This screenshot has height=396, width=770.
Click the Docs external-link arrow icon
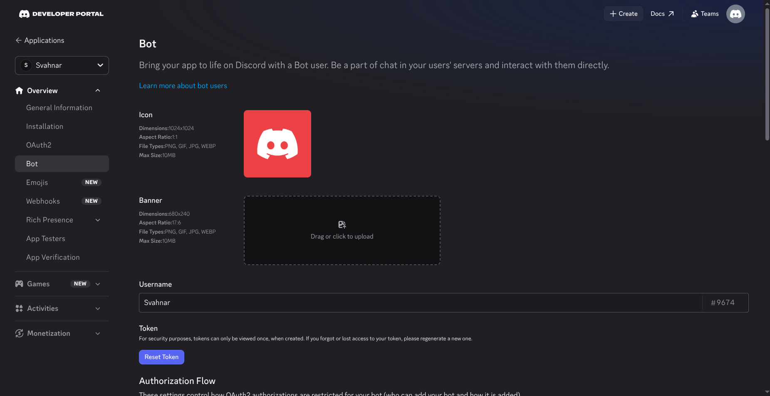(x=671, y=14)
